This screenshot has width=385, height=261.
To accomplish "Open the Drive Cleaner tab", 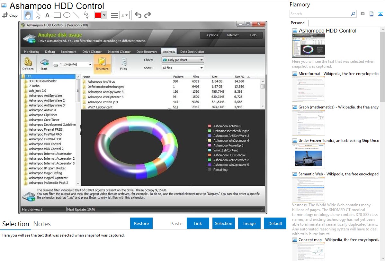I will pyautogui.click(x=92, y=52).
